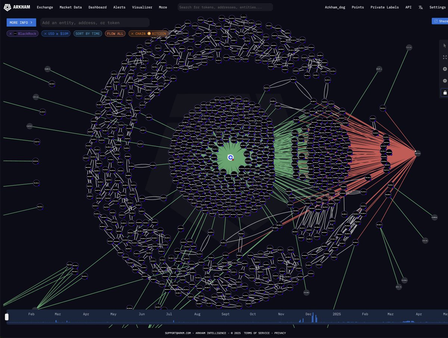Expand the MORE INFO panel
The height and width of the screenshot is (338, 448).
point(21,22)
